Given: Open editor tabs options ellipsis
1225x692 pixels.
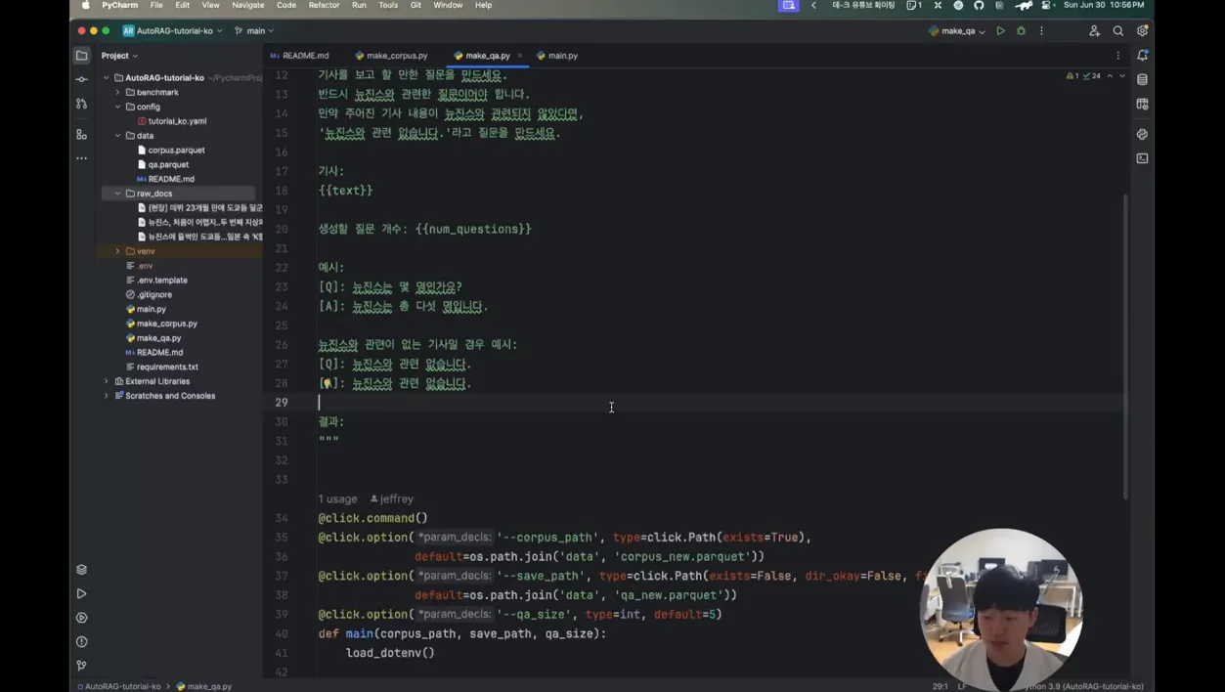Looking at the screenshot, I should pos(1118,56).
